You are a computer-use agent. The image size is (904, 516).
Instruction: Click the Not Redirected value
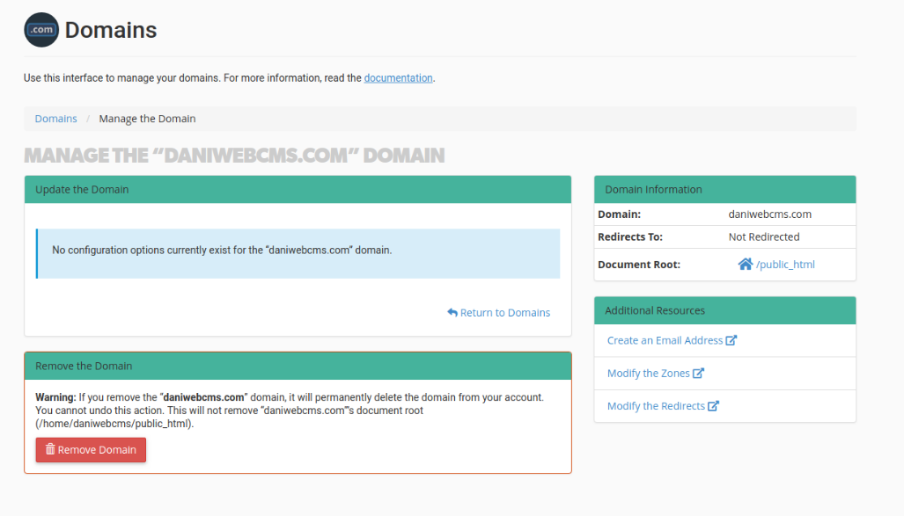tap(764, 236)
